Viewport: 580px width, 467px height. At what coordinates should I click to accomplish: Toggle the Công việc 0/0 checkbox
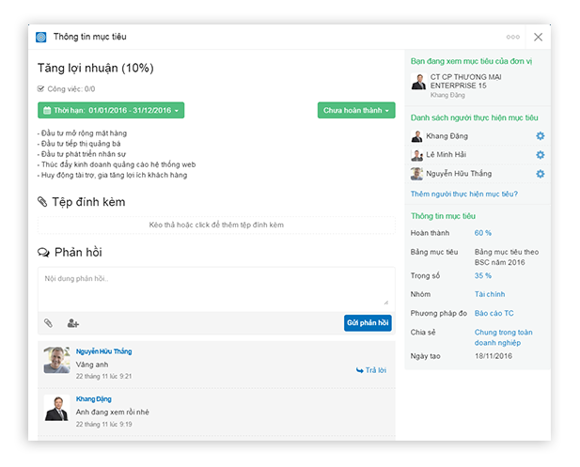pyautogui.click(x=40, y=88)
